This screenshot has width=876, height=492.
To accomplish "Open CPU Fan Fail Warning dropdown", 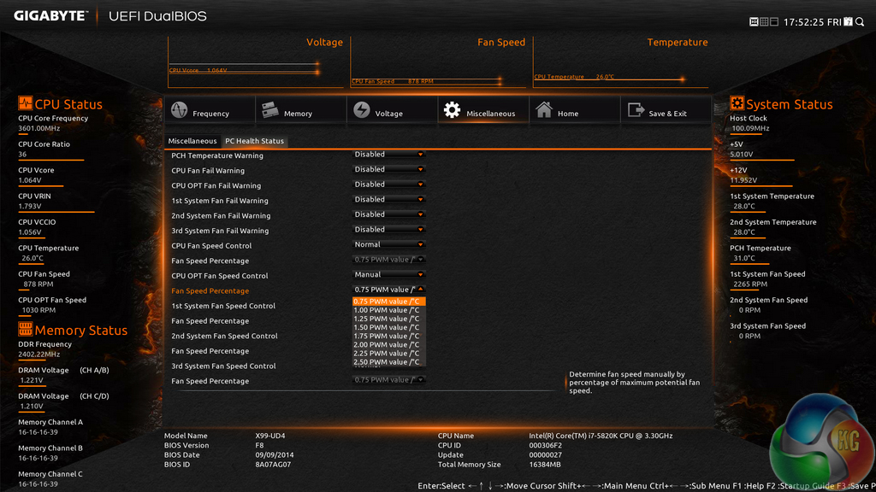I will [x=389, y=170].
